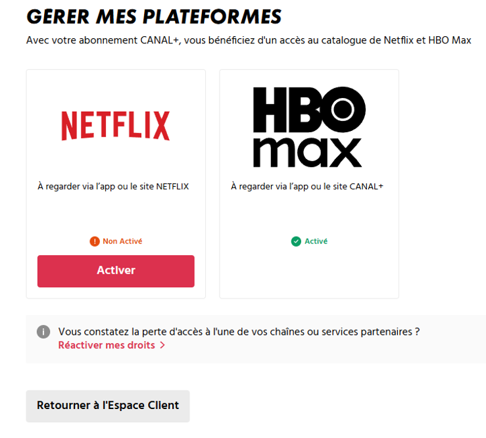486x438 pixels.
Task: Click the CANAL+ app or site description text
Action: (x=307, y=187)
